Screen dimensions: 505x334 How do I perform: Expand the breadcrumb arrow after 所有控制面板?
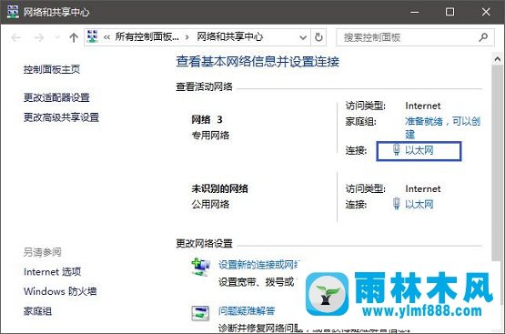pyautogui.click(x=187, y=37)
